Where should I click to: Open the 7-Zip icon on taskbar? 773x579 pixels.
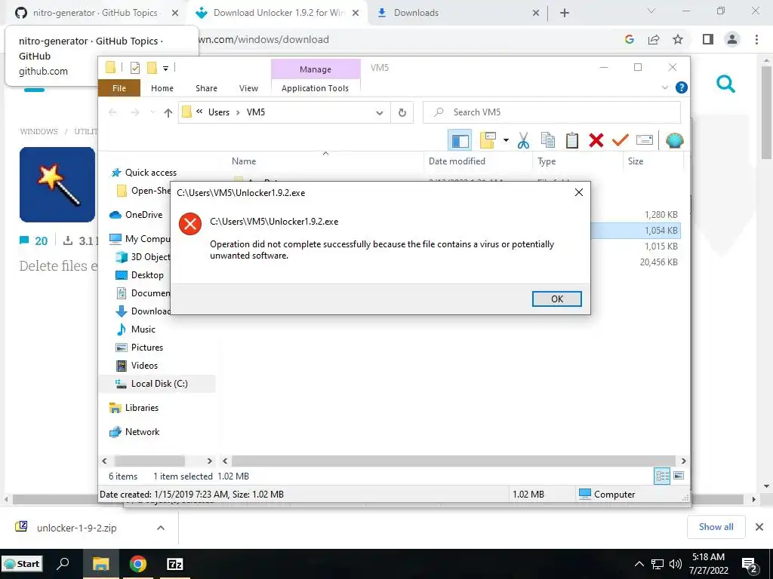(175, 564)
